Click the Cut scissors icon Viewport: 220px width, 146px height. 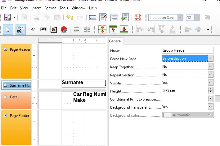[37, 18]
